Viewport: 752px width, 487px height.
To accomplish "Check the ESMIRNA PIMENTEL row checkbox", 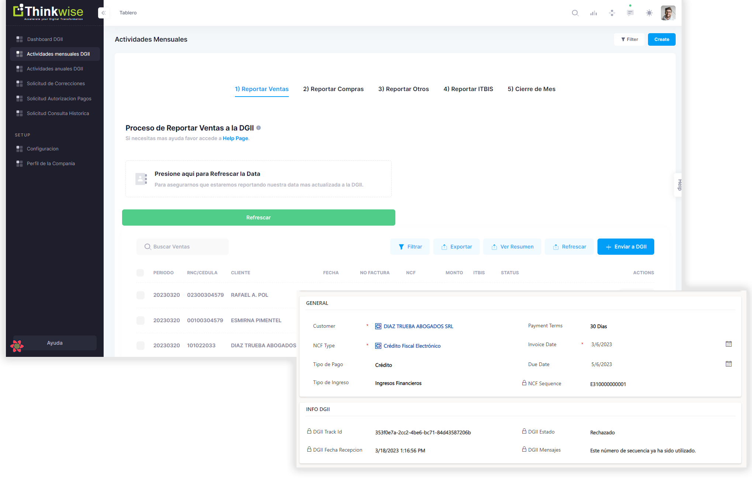I will [140, 320].
